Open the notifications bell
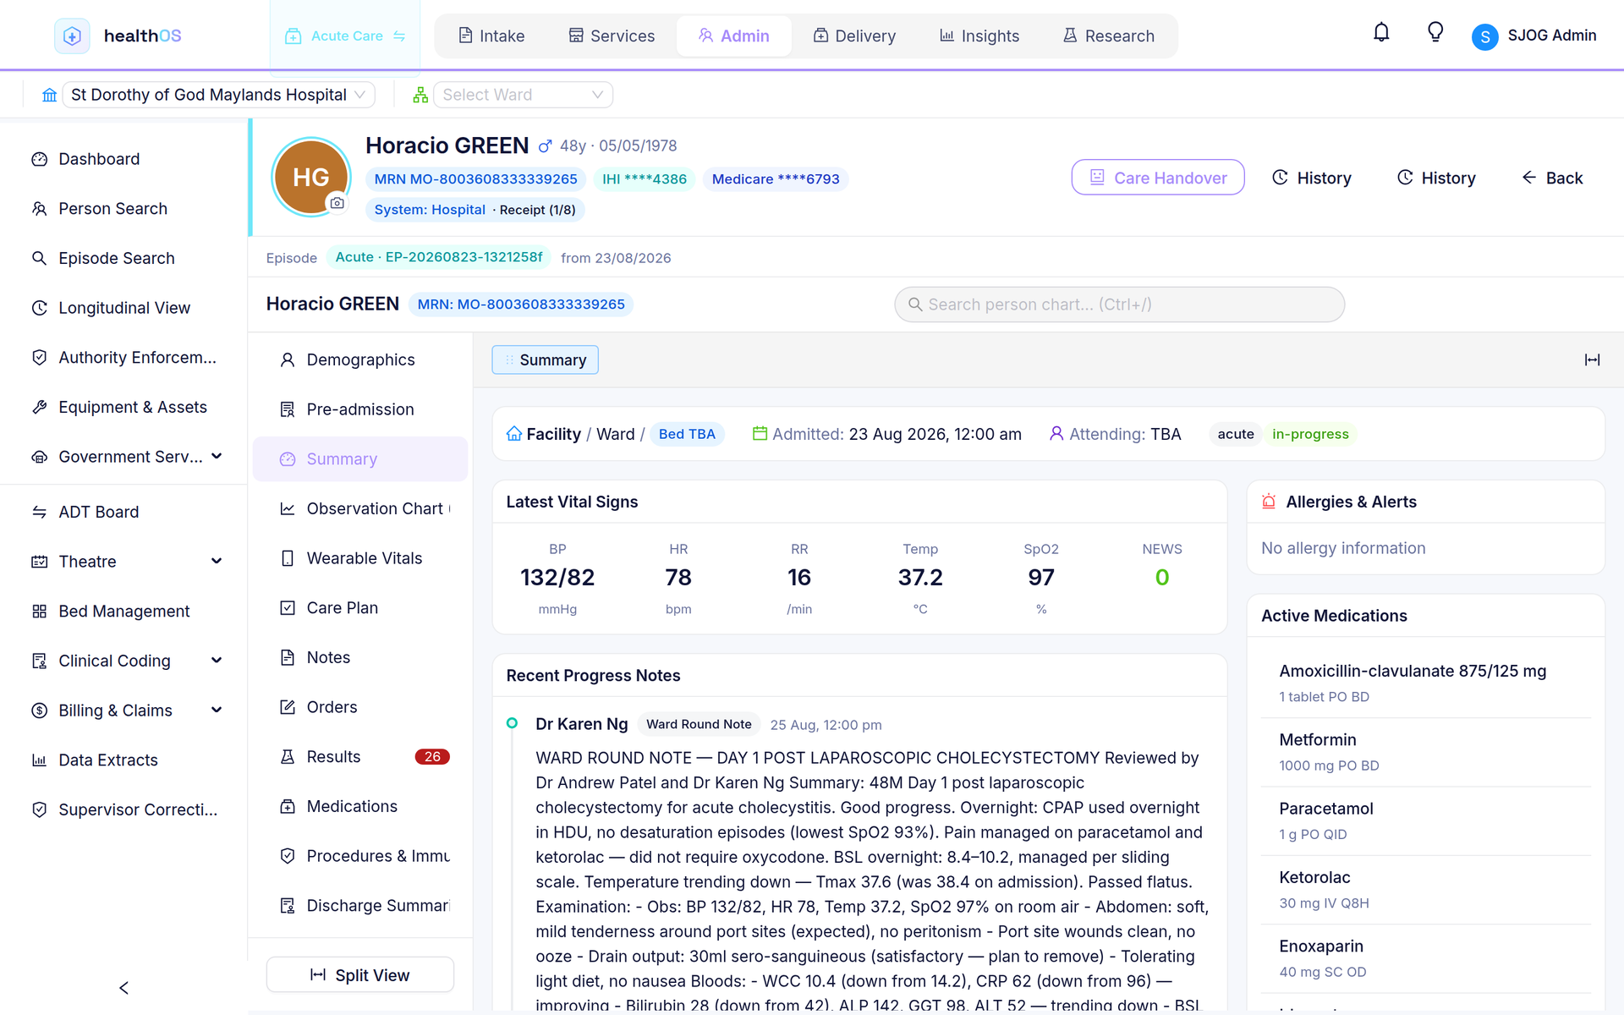The image size is (1624, 1015). [1381, 33]
